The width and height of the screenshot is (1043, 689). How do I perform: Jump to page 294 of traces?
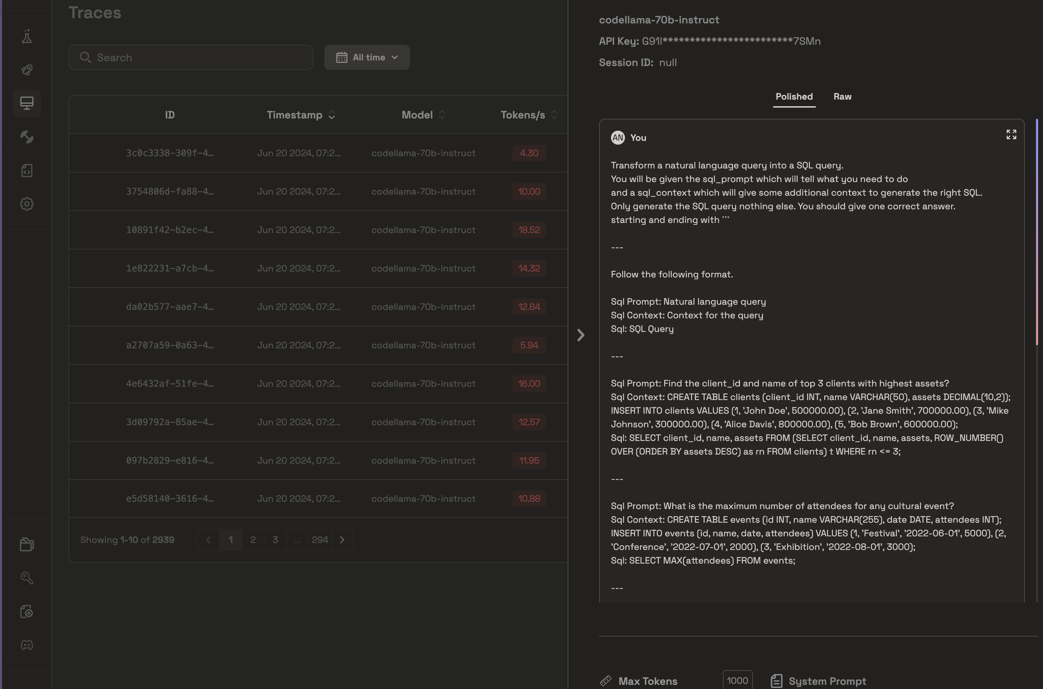click(319, 539)
